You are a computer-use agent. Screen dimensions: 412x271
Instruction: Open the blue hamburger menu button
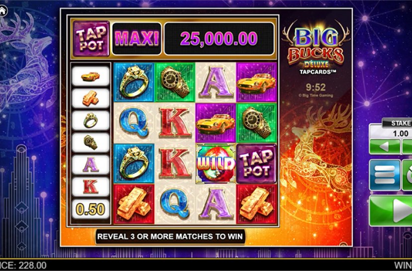(385, 175)
